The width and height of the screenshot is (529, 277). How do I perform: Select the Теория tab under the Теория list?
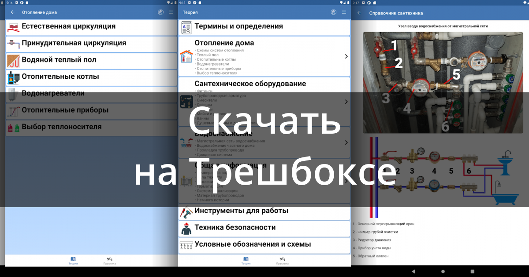tap(246, 261)
